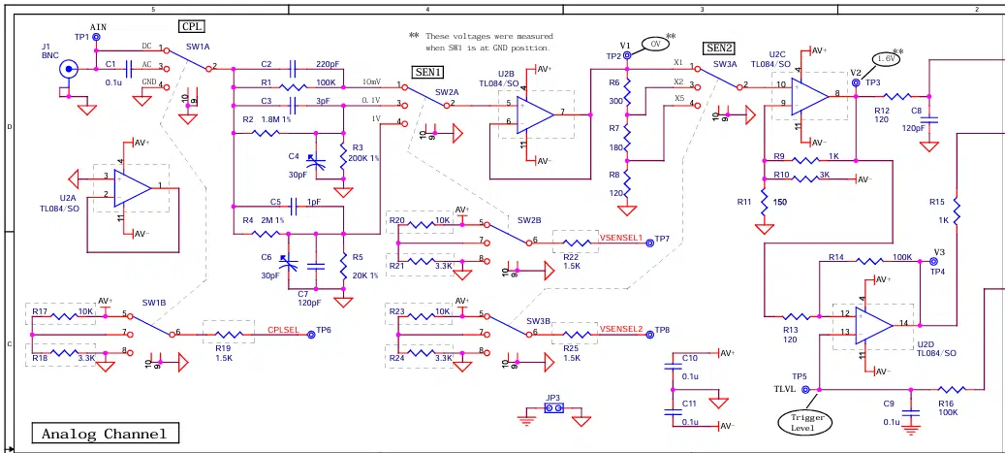The width and height of the screenshot is (1005, 453).
Task: Select the R14 100K label
Action: pyautogui.click(x=869, y=257)
